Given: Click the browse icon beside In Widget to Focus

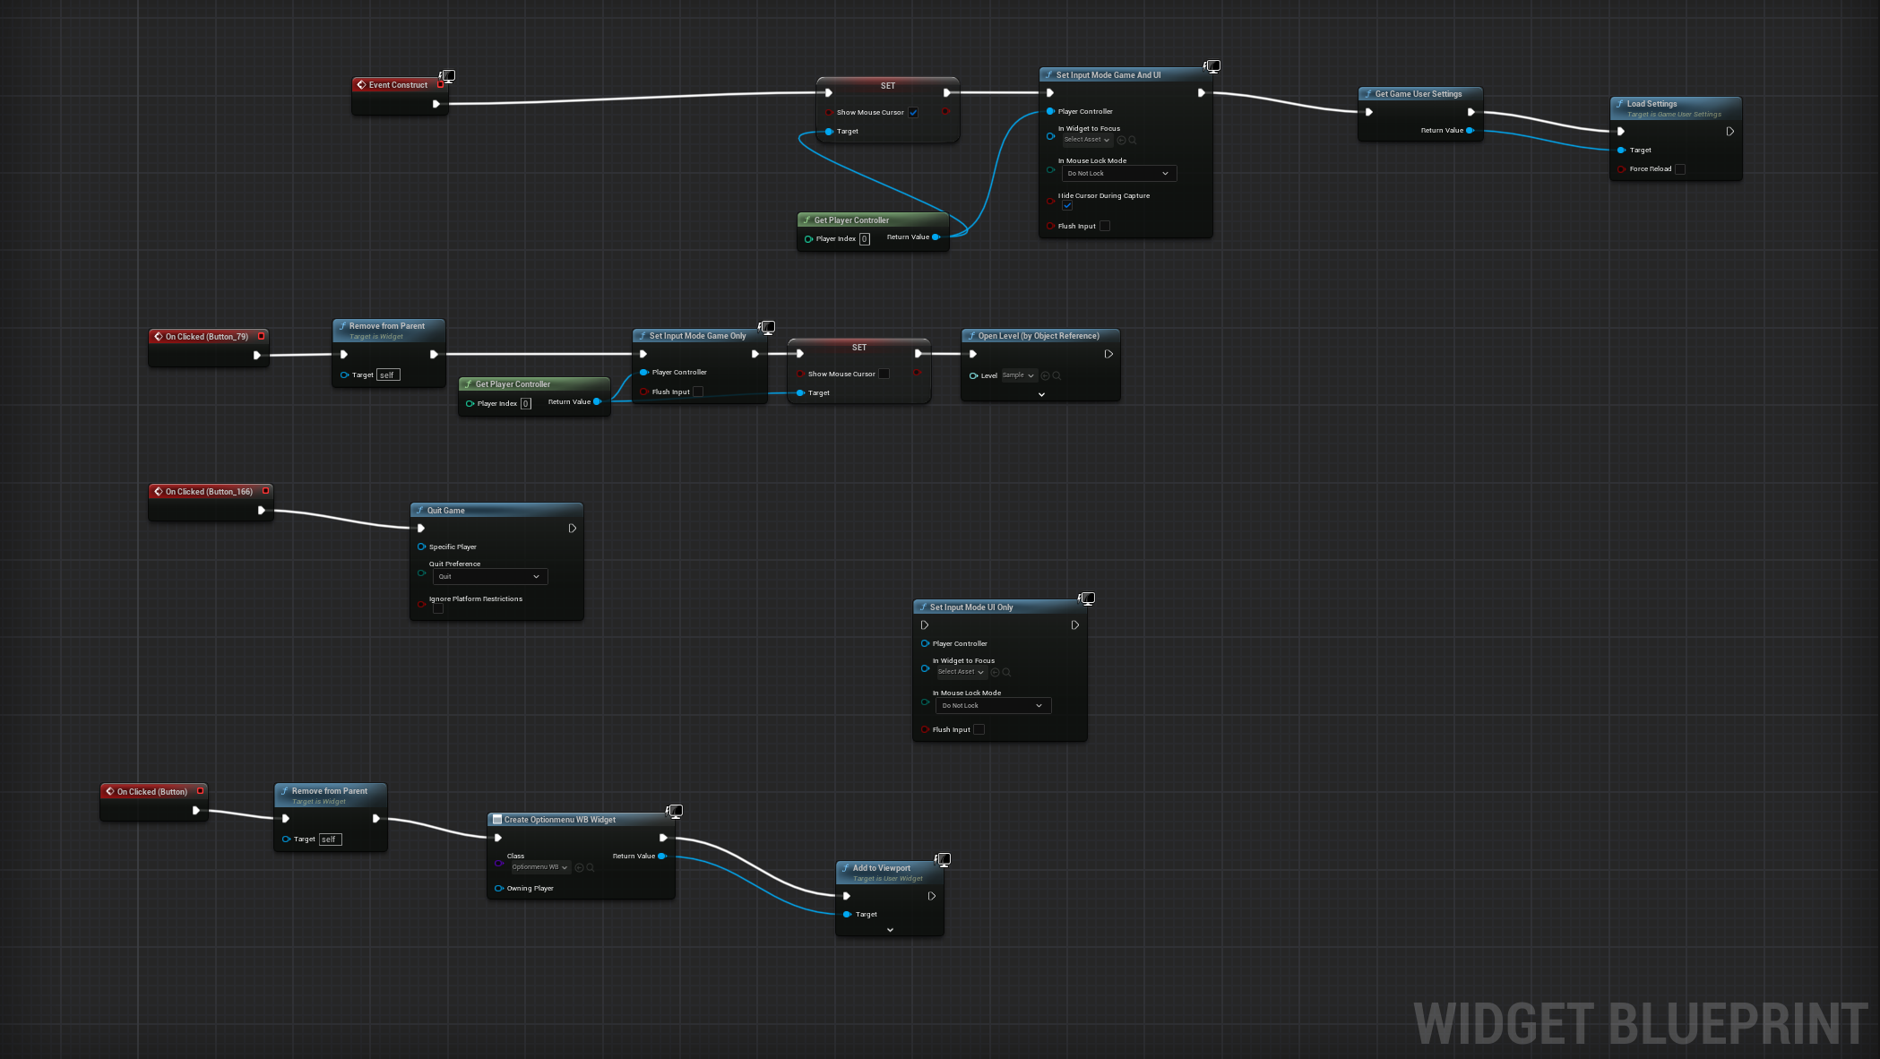Looking at the screenshot, I should point(1134,140).
